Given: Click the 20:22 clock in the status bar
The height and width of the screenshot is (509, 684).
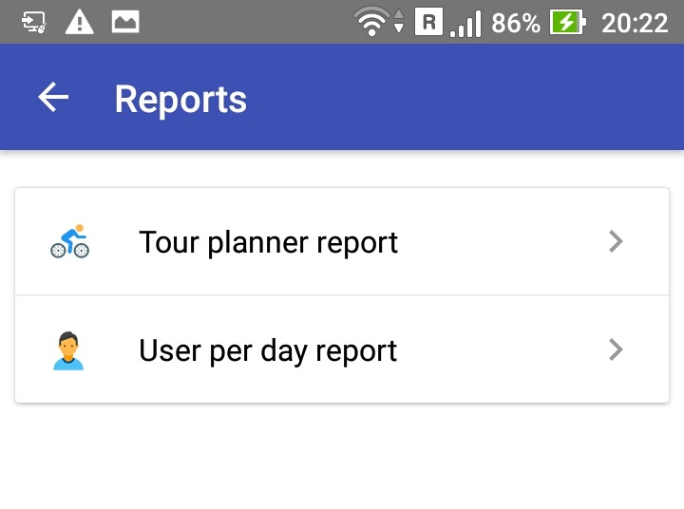Looking at the screenshot, I should point(635,23).
